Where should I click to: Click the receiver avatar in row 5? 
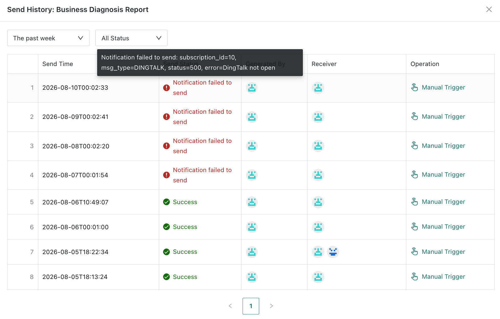pyautogui.click(x=318, y=202)
